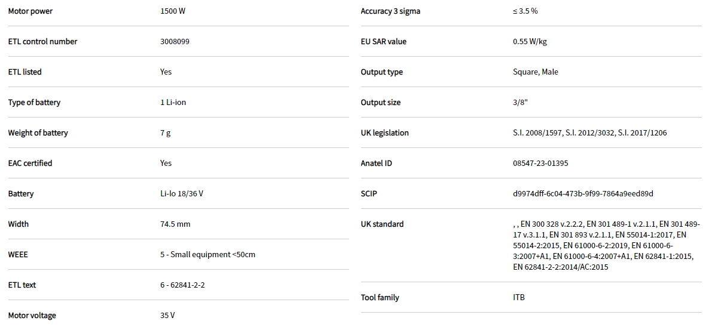Viewport: 712px width, 327px height.
Task: Select the ETL control number 3008099
Action: pyautogui.click(x=175, y=42)
